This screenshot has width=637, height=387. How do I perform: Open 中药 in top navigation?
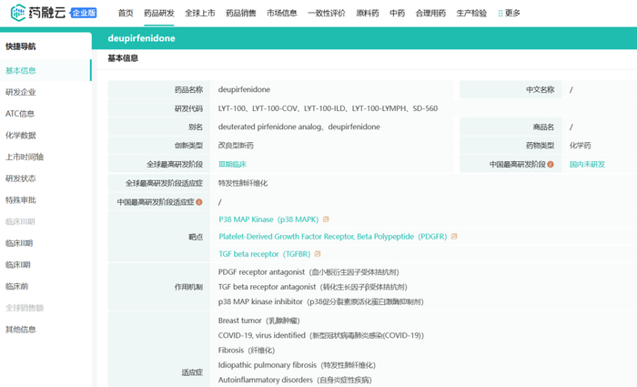(x=398, y=14)
